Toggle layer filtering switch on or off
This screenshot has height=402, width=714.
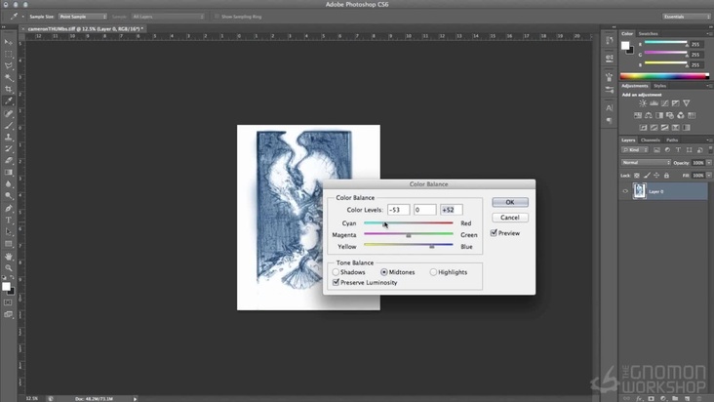click(x=710, y=150)
